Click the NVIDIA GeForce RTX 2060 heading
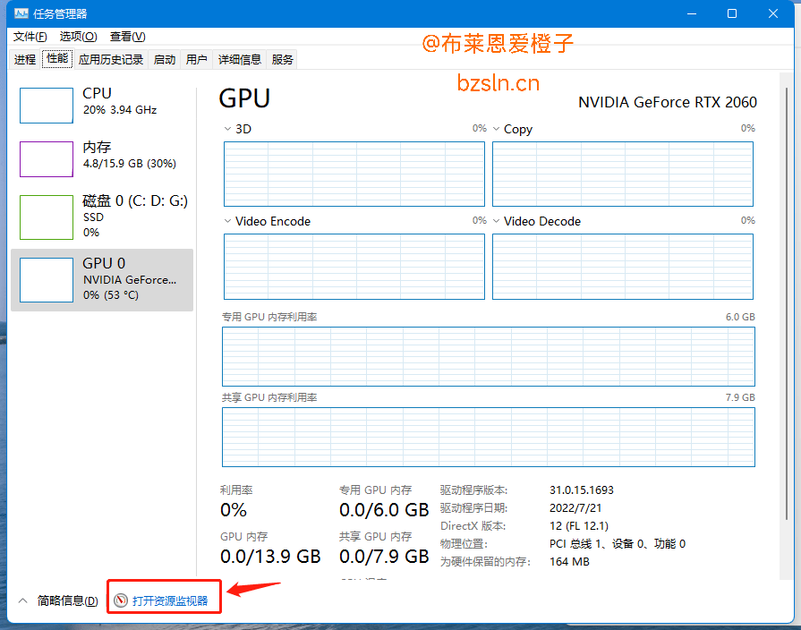The image size is (801, 630). point(667,102)
